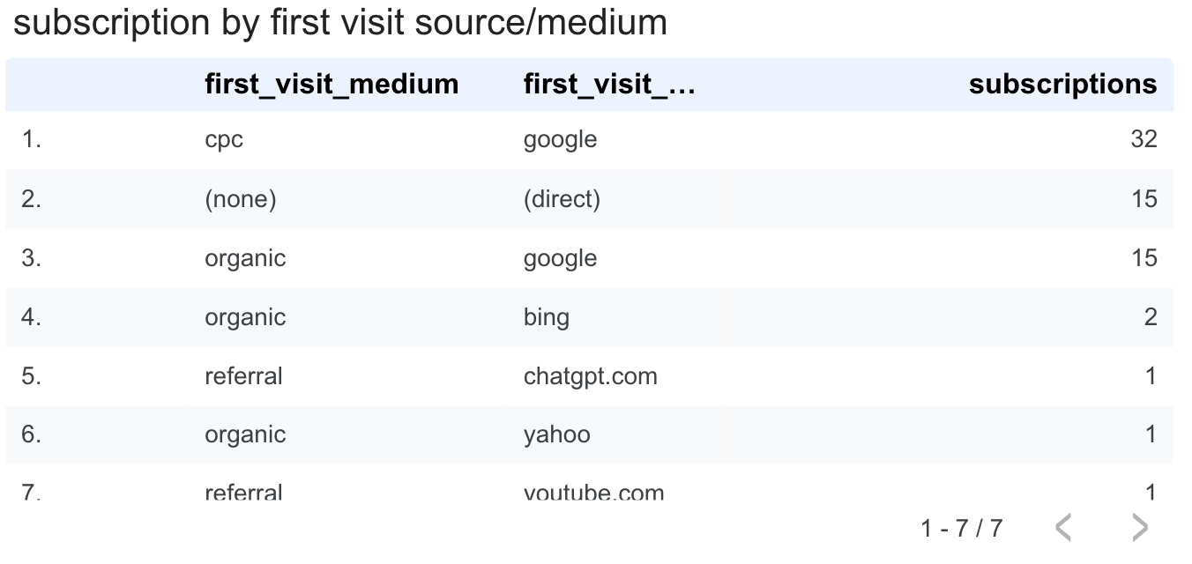Select the (none) medium cell

click(240, 199)
